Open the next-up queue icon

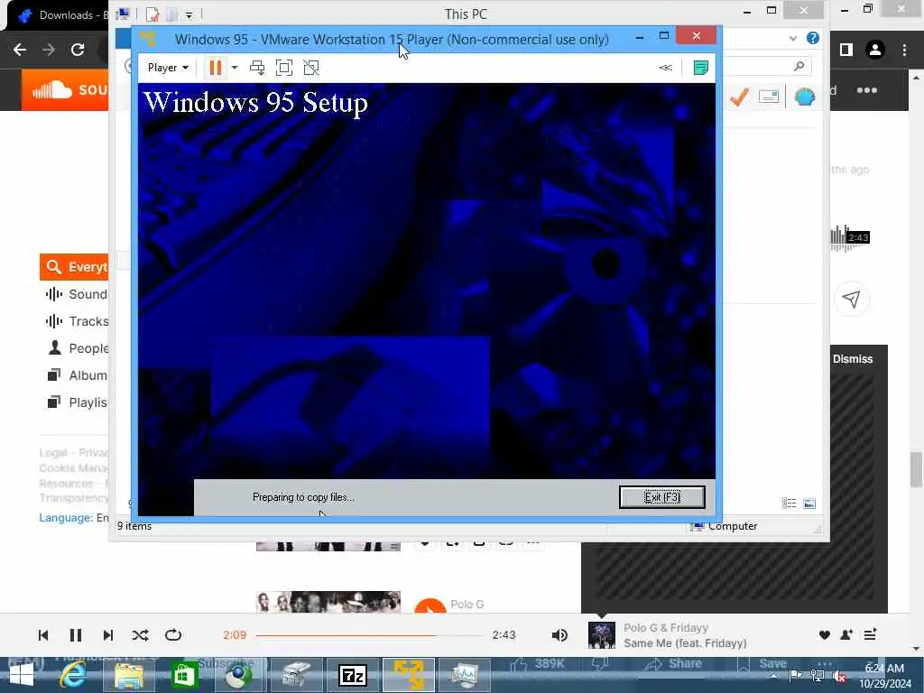[870, 634]
